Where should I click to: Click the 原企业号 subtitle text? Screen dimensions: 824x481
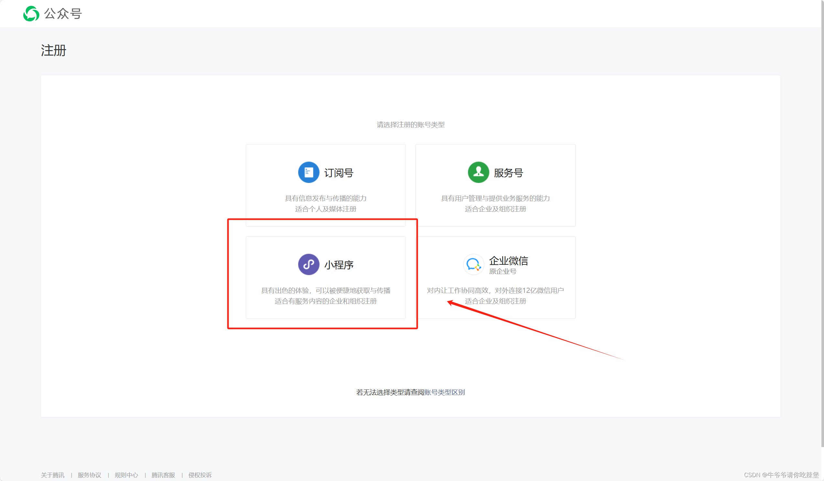(502, 271)
